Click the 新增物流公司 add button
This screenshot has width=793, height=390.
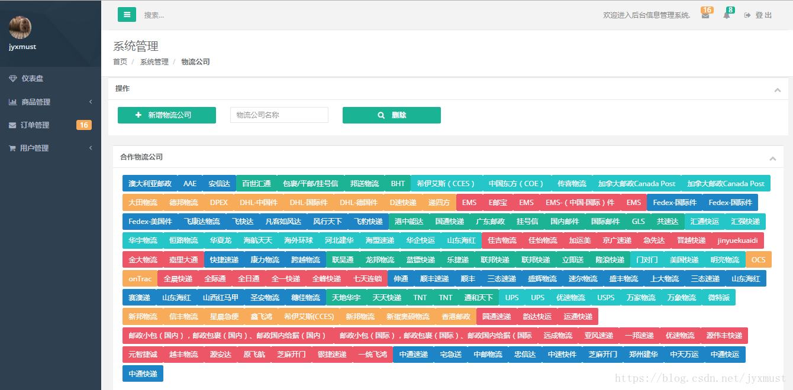[x=167, y=115]
